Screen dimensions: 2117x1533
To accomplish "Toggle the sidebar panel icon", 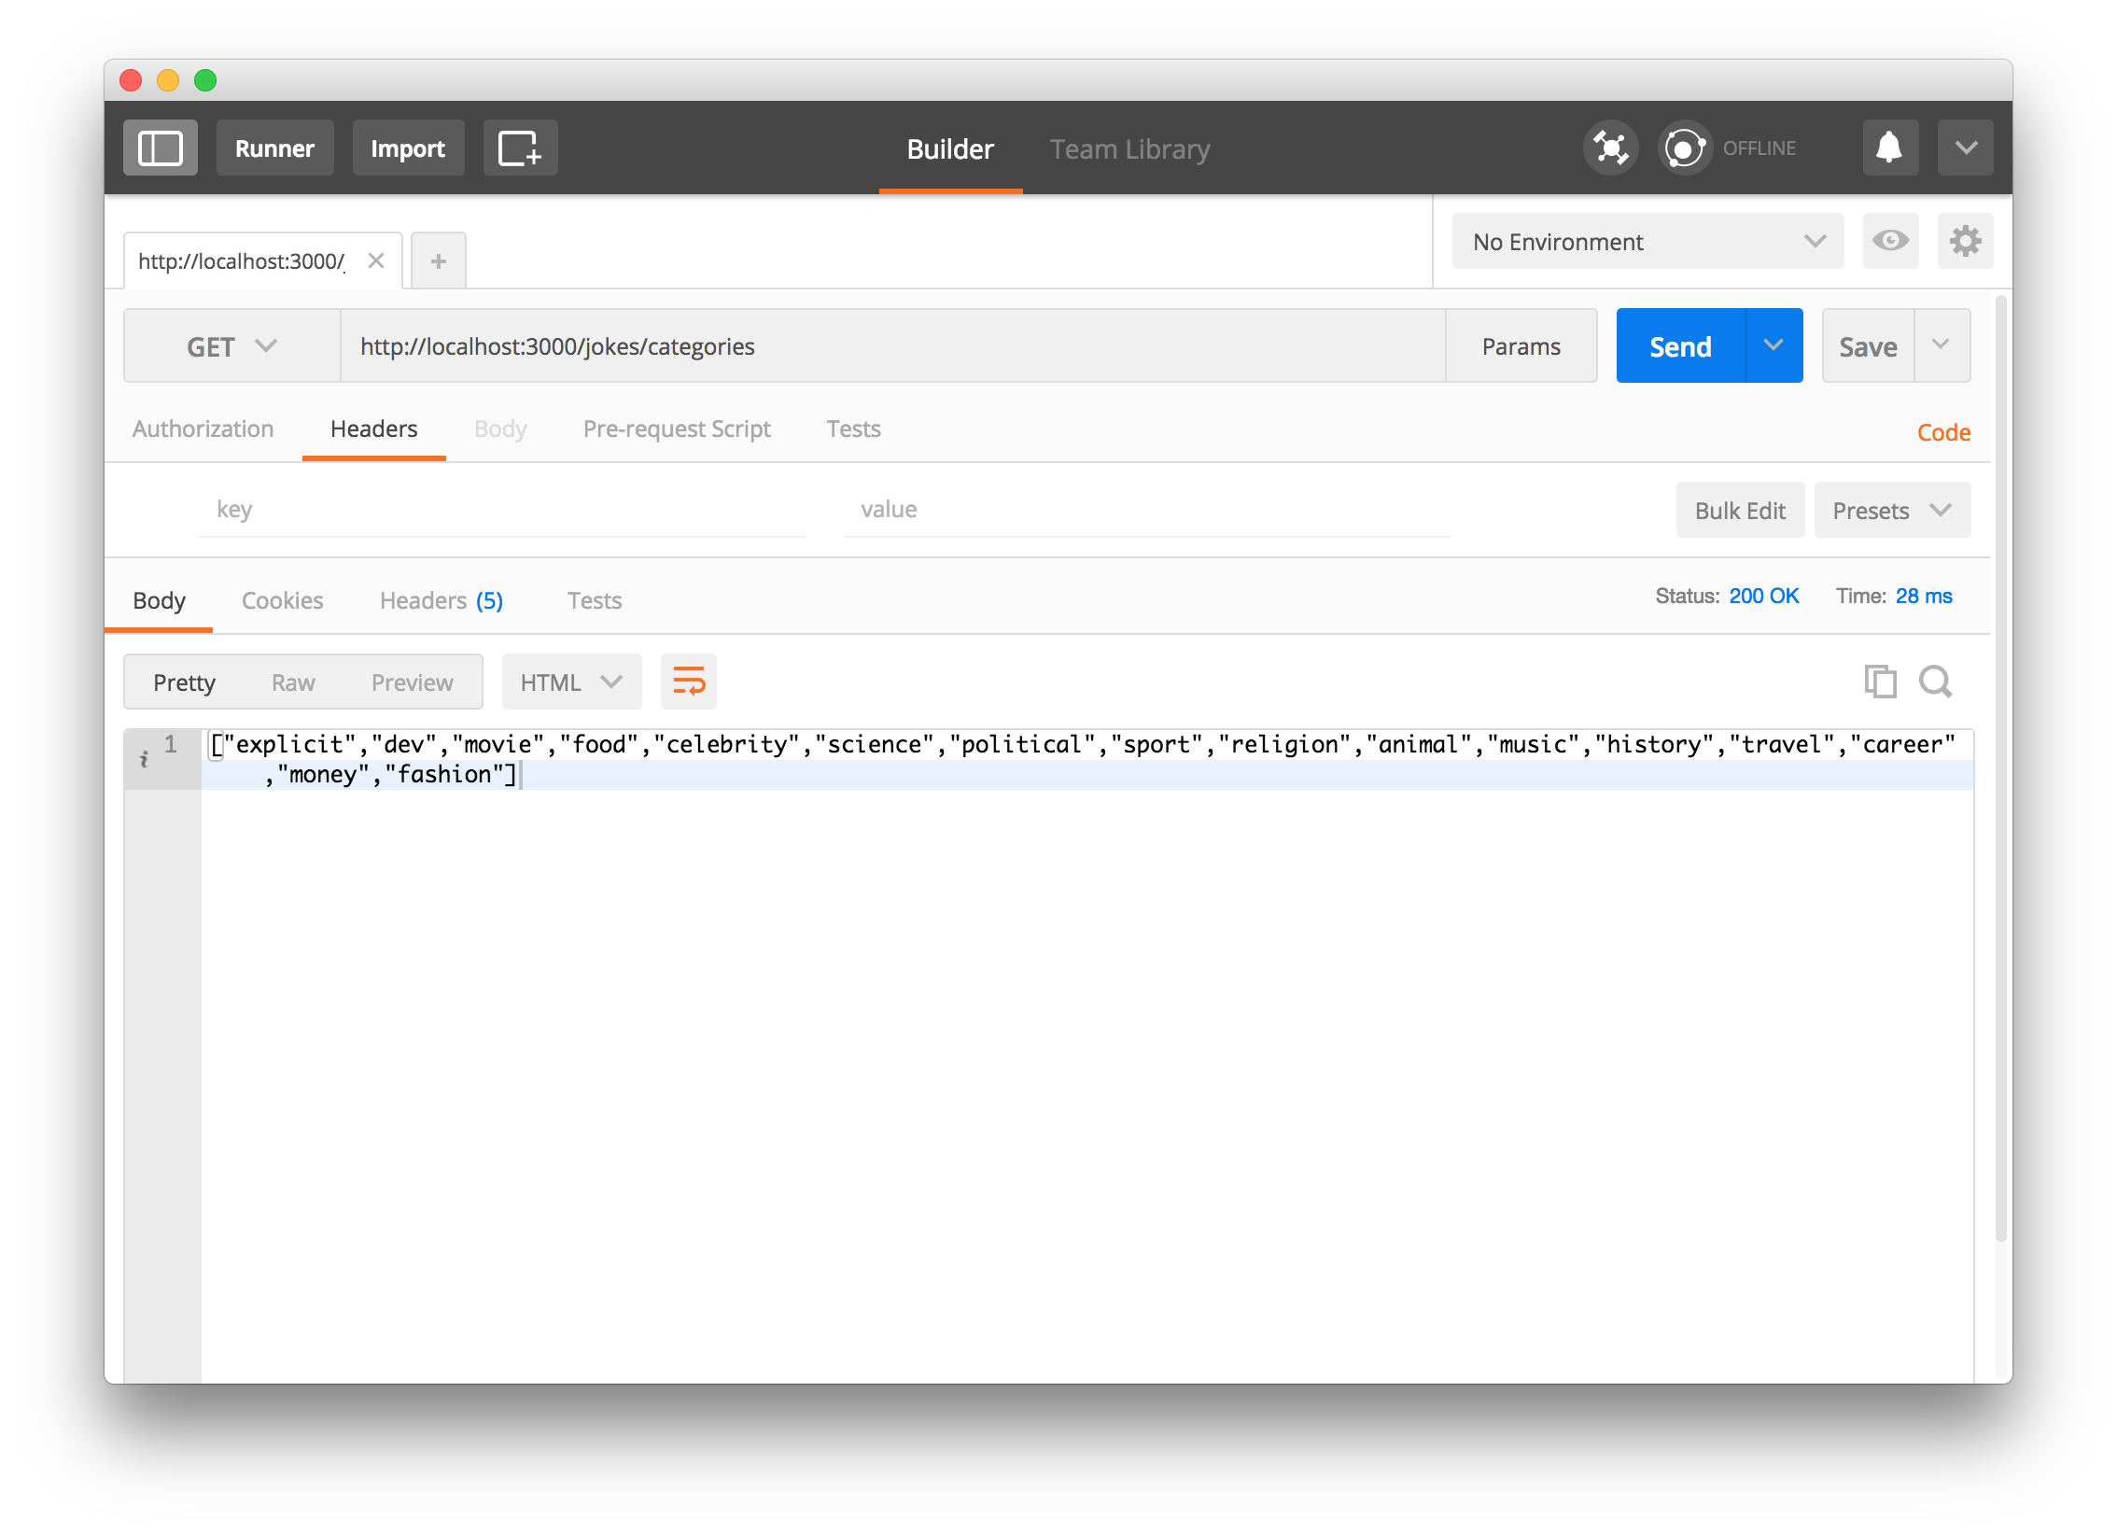I will click(160, 148).
